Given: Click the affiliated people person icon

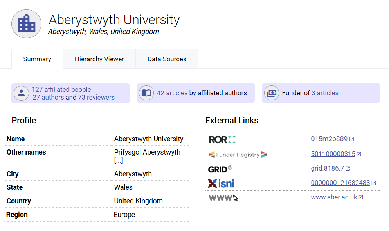Looking at the screenshot, I should [x=21, y=93].
